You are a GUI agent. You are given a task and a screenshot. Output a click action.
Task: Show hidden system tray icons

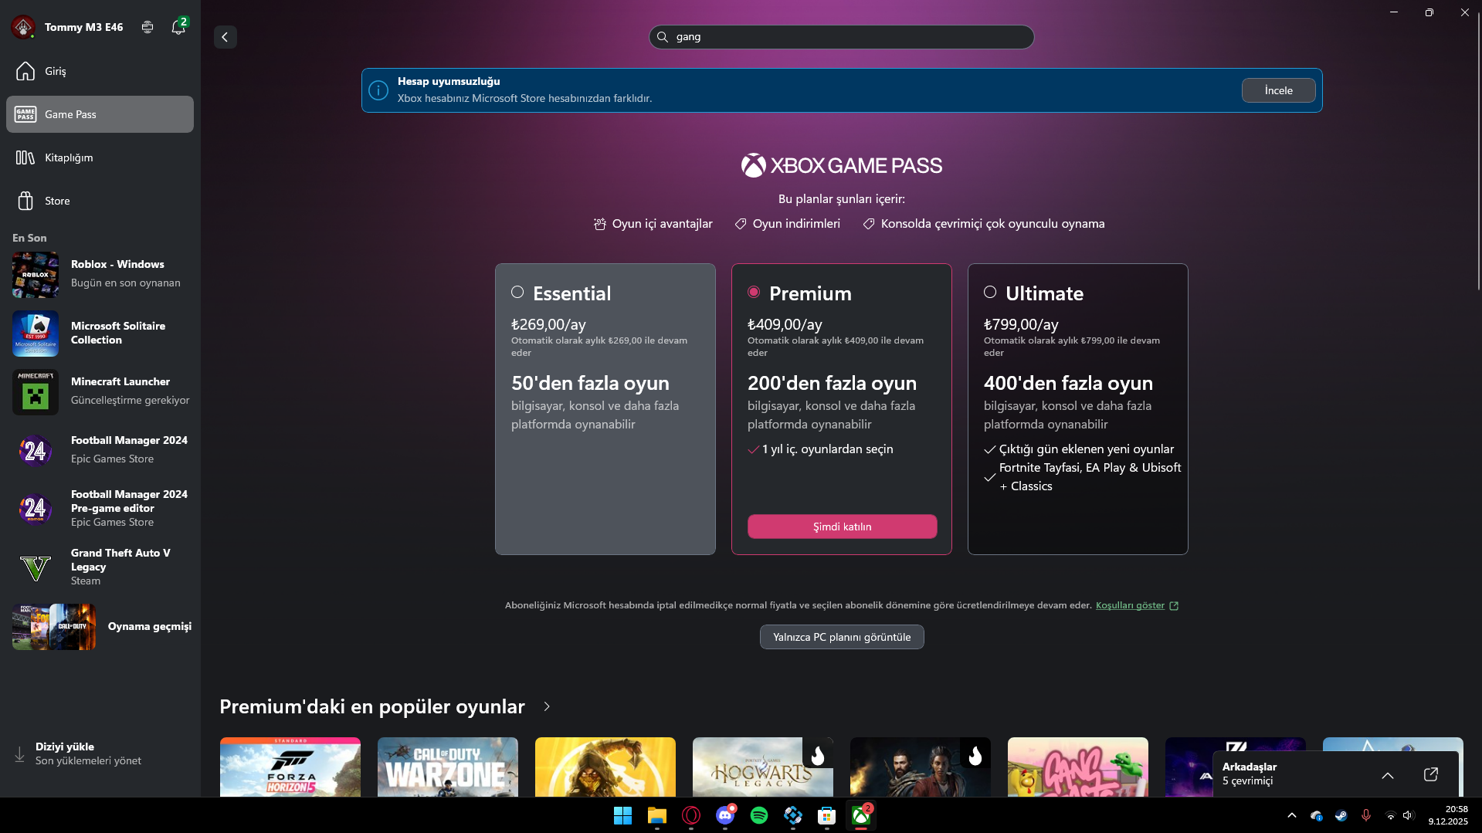point(1292,815)
